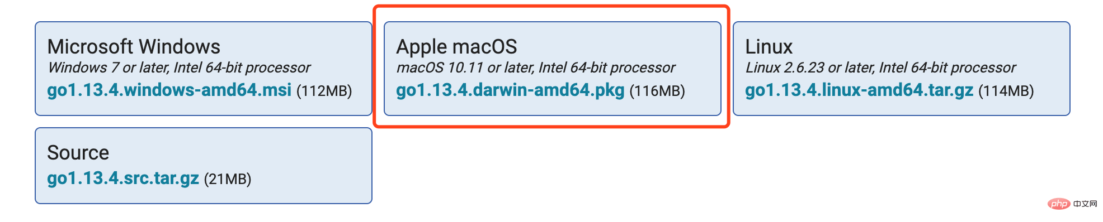Click the php logo watermark icon
Image resolution: width=1103 pixels, height=222 pixels.
1059,204
